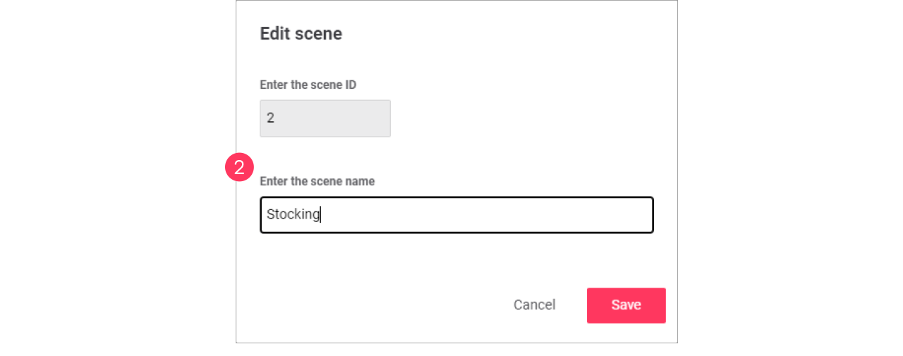The image size is (903, 356).
Task: Select the disabled scene ID box
Action: point(325,118)
